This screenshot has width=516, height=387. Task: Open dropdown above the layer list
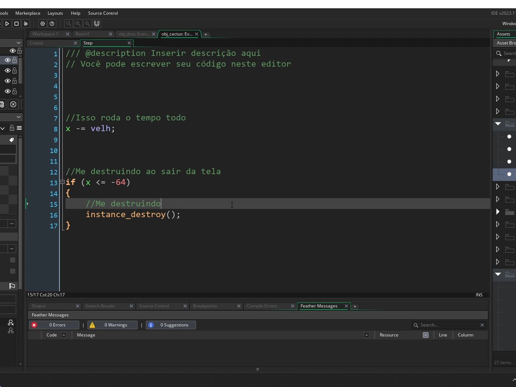19,43
